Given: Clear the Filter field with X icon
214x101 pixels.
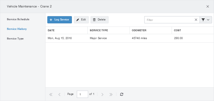Looking at the screenshot, I should (196, 20).
